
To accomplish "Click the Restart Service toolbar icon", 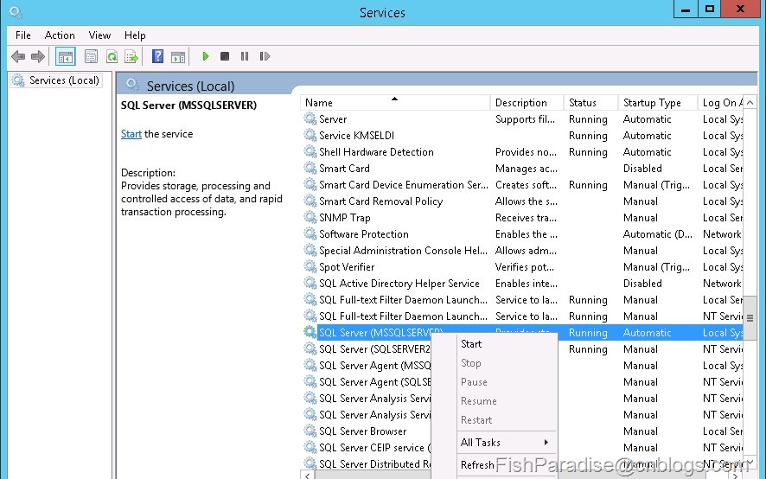I will pos(265,56).
